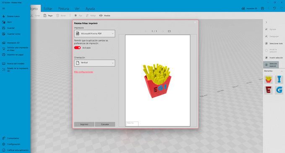
Task: Click Agrupar in the right panel
Action: tap(271, 29)
